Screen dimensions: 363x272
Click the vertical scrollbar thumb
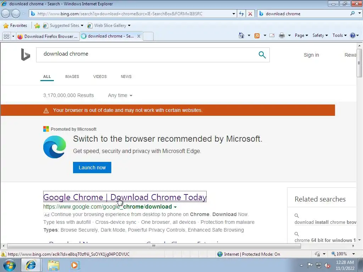pyautogui.click(x=359, y=63)
